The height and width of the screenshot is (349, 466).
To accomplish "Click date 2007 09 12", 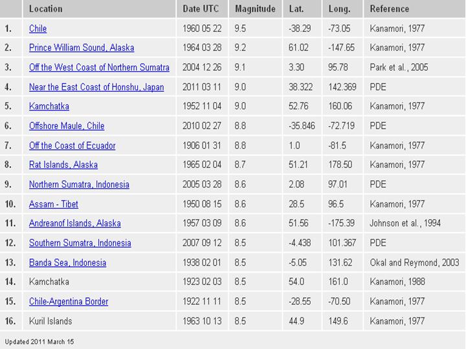I will click(x=202, y=243).
